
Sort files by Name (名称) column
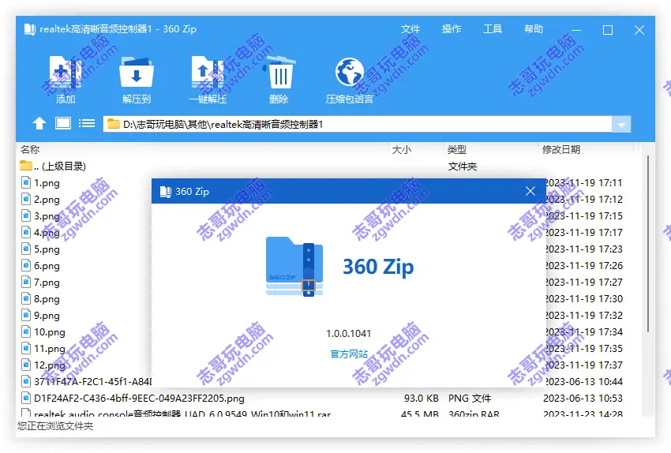point(30,149)
